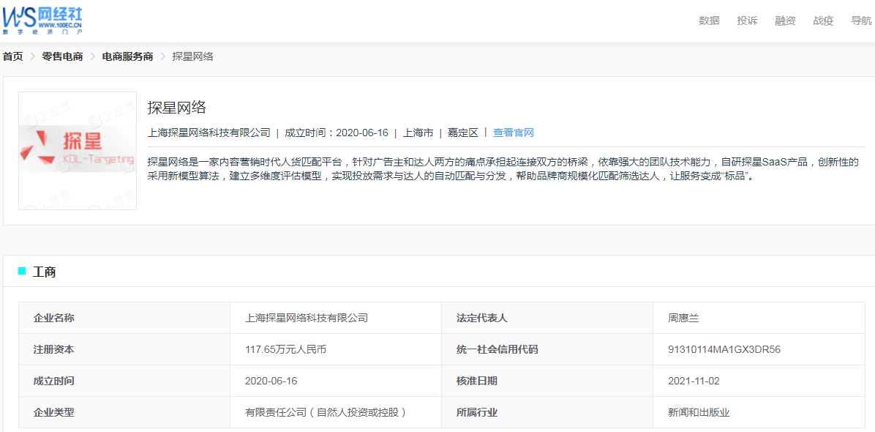875x432 pixels.
Task: Open the 数据 nav item
Action: (709, 21)
